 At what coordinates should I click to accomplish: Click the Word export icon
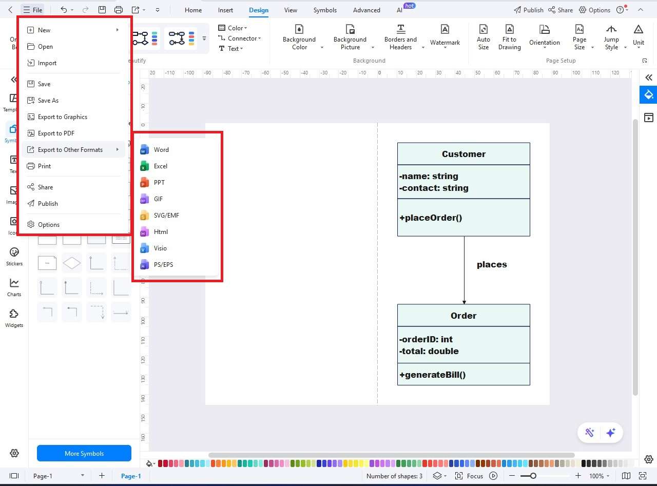click(144, 150)
